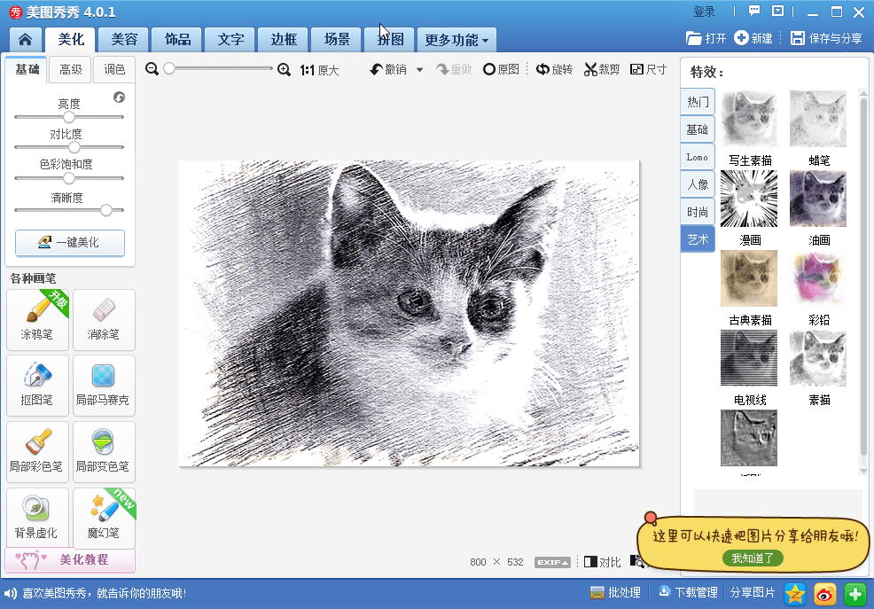Click the zoom in magnifier icon
The height and width of the screenshot is (609, 874).
tap(284, 70)
